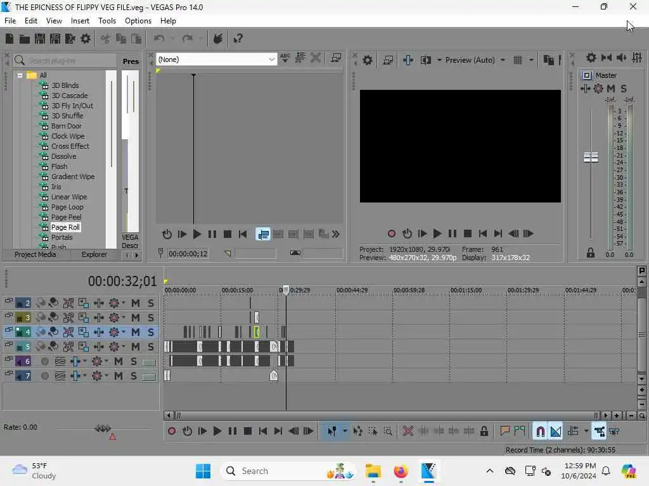This screenshot has height=486, width=649.
Task: Open the overlays grid dropdown arrow
Action: [x=531, y=60]
